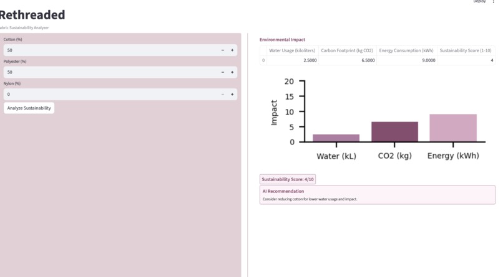
Task: Select the 2.5000 water usage cell
Action: pyautogui.click(x=292, y=60)
